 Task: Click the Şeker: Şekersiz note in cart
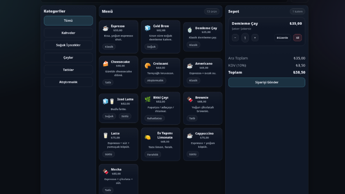241,29
